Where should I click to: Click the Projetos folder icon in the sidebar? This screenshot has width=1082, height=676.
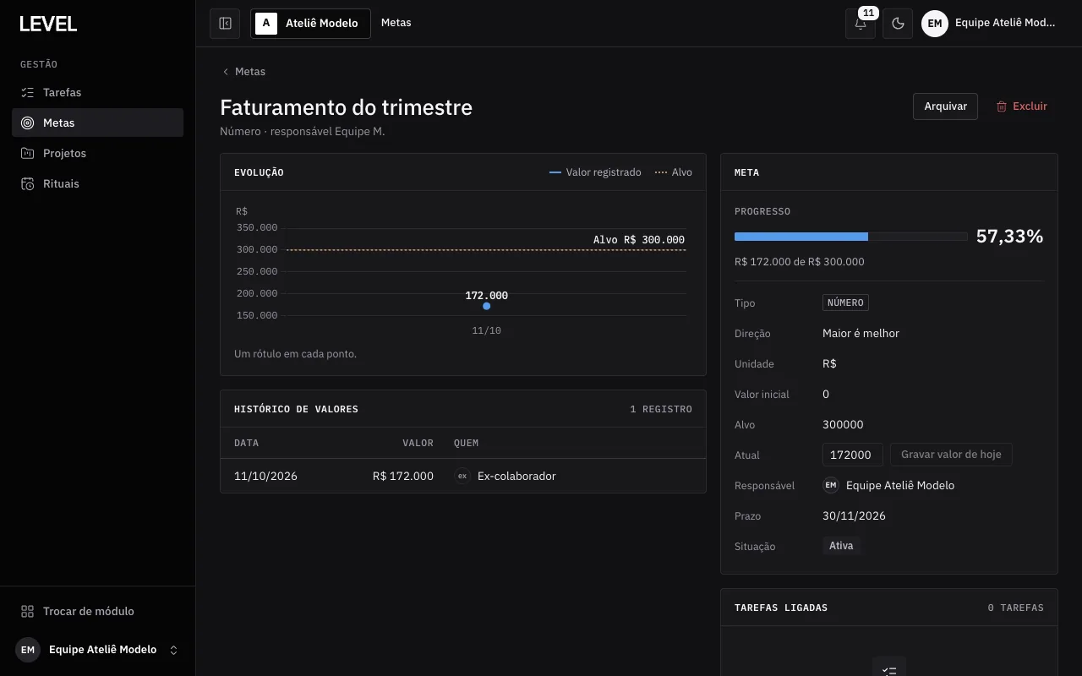coord(28,153)
